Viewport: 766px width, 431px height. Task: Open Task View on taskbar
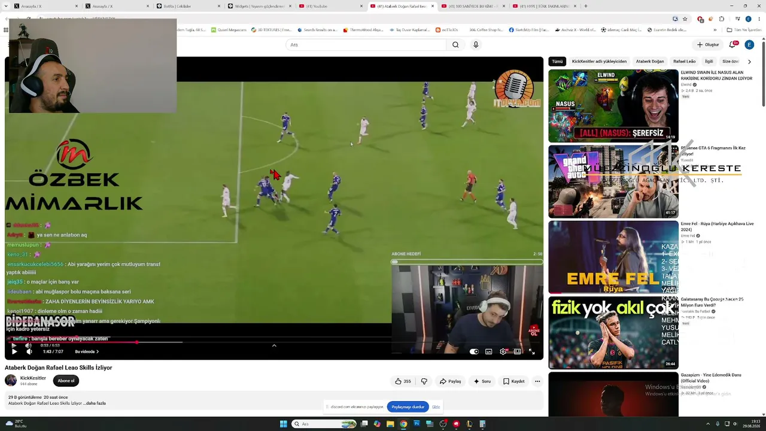tap(364, 424)
